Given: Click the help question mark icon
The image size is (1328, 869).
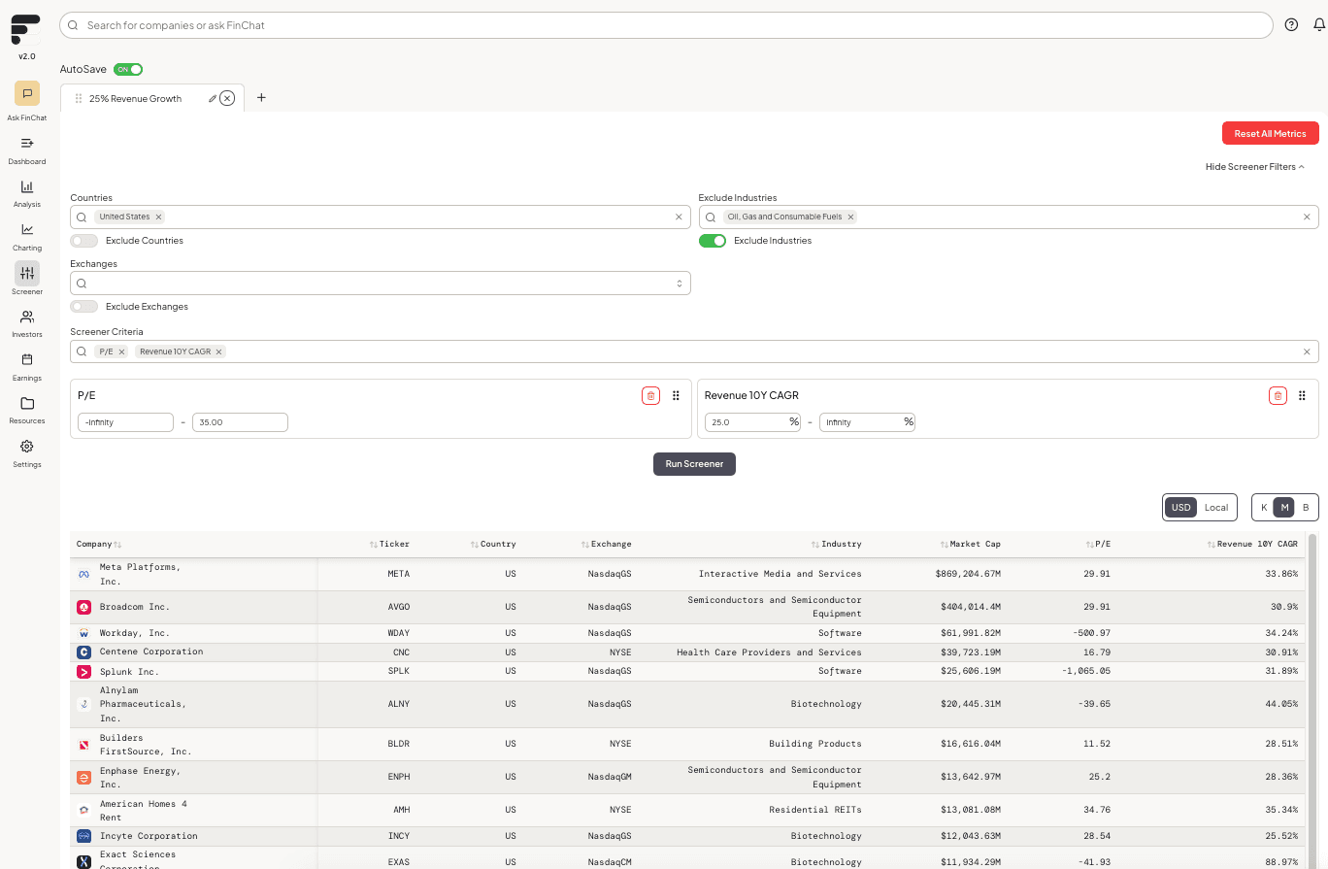Looking at the screenshot, I should 1291,25.
